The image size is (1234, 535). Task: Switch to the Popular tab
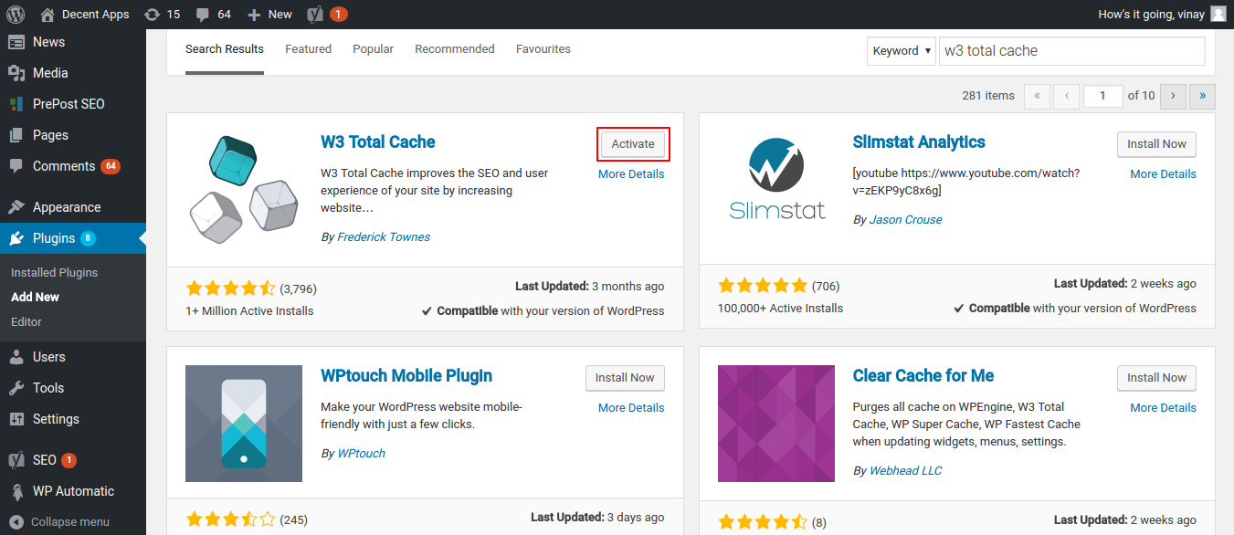[373, 49]
